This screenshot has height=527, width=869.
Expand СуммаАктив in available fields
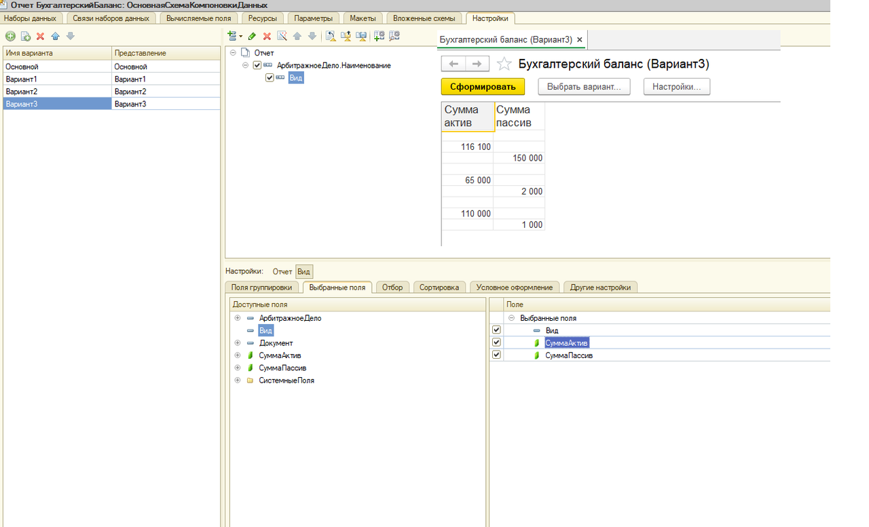click(x=237, y=355)
